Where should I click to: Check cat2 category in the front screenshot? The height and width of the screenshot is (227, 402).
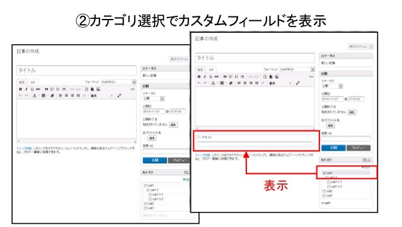[x=324, y=191]
